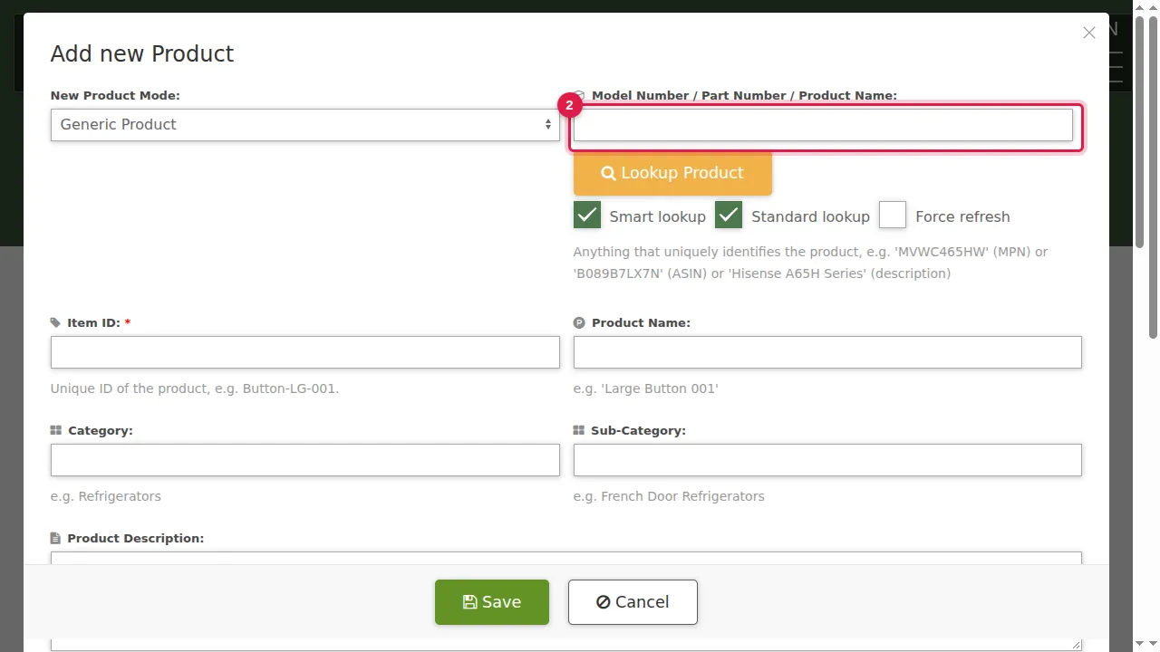
Task: Focus the Model Number / Part Number field
Action: (823, 125)
